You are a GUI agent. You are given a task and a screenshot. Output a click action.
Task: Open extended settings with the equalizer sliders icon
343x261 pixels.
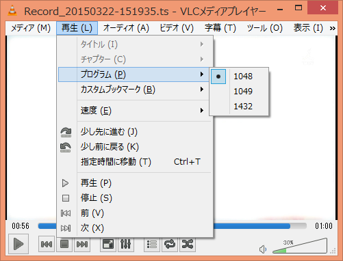126,245
